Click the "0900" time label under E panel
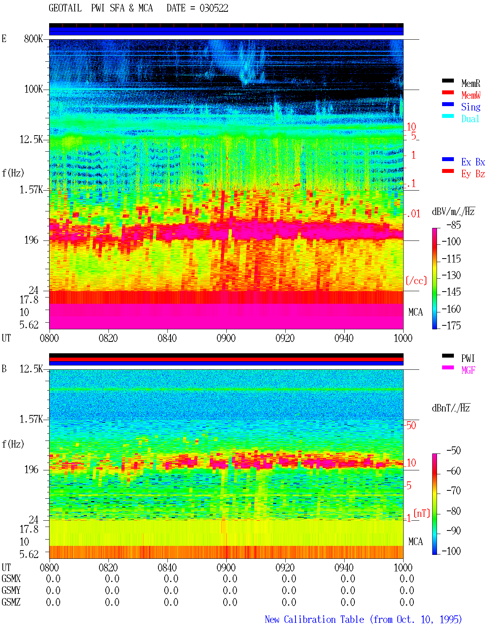Image resolution: width=503 pixels, height=626 pixels. click(226, 338)
